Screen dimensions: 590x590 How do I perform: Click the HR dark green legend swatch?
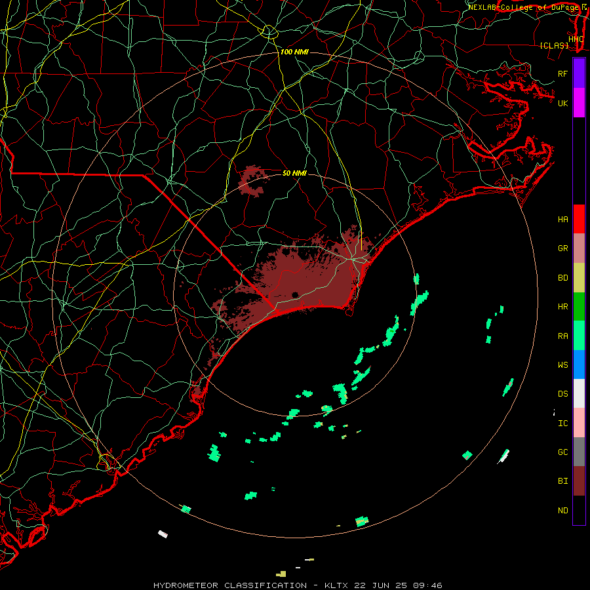point(579,307)
